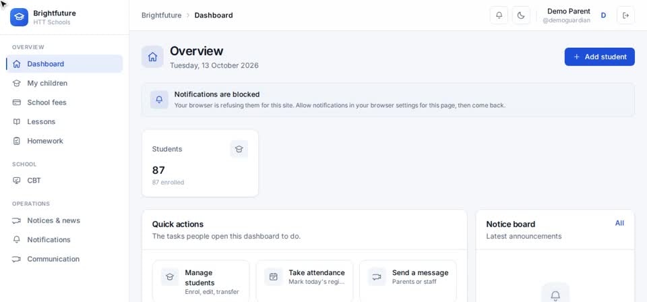Open Dashboard in the sidebar

pos(65,64)
